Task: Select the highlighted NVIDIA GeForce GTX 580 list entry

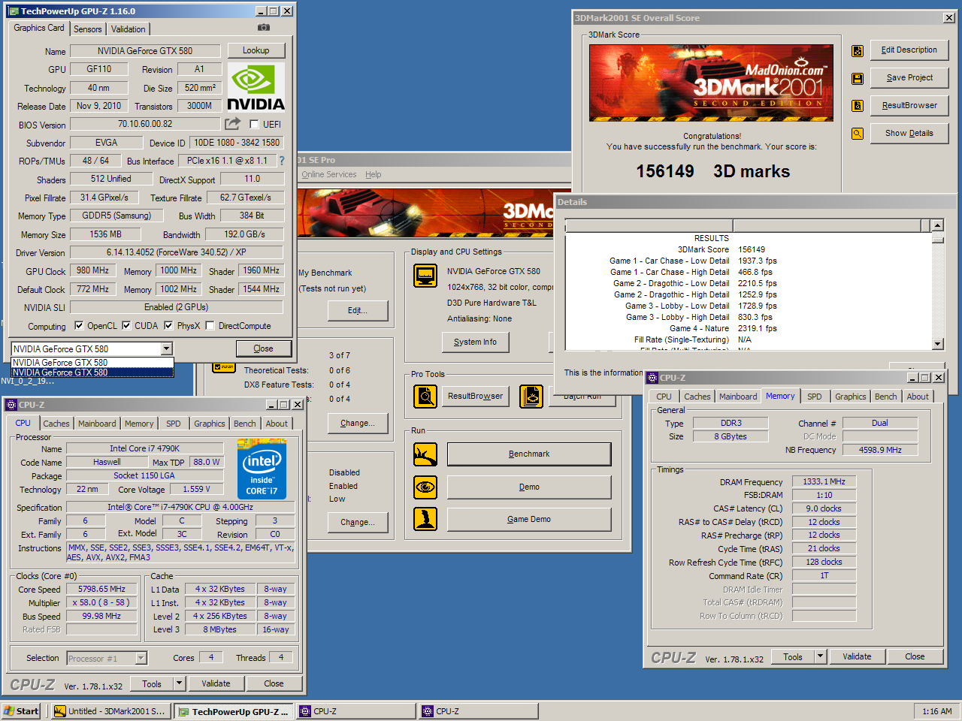Action: point(92,373)
